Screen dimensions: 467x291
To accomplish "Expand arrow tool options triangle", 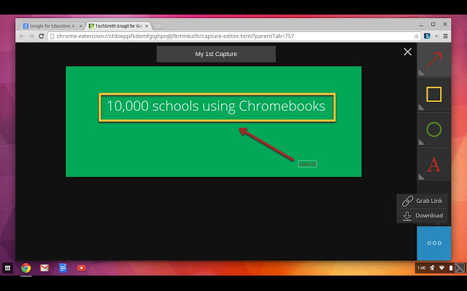I will [422, 73].
